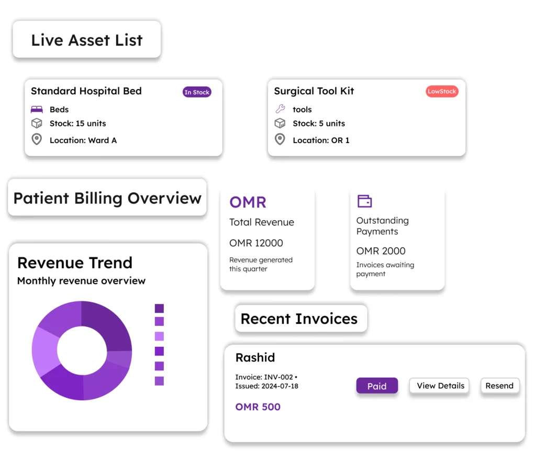Select the stock cube icon showing 5 units
The height and width of the screenshot is (459, 536).
pos(280,124)
